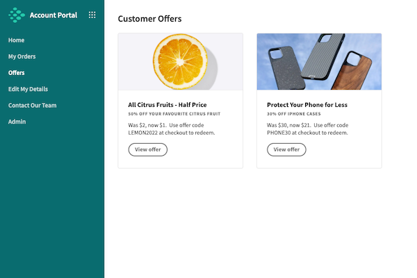Image resolution: width=417 pixels, height=278 pixels.
Task: Go to Home in the sidebar
Action: pos(16,40)
